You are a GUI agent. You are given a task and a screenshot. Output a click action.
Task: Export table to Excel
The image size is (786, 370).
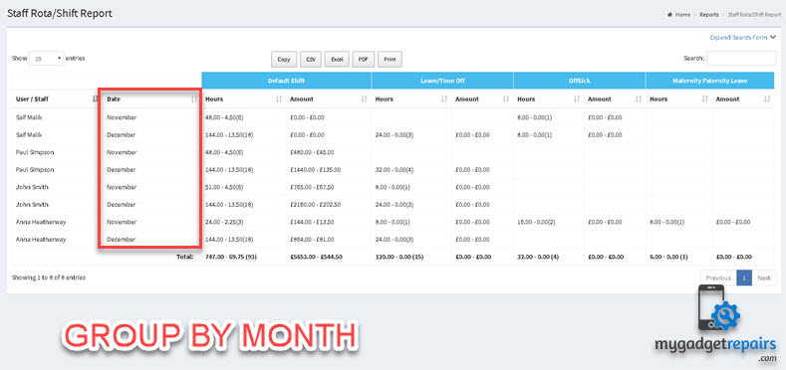pyautogui.click(x=337, y=60)
